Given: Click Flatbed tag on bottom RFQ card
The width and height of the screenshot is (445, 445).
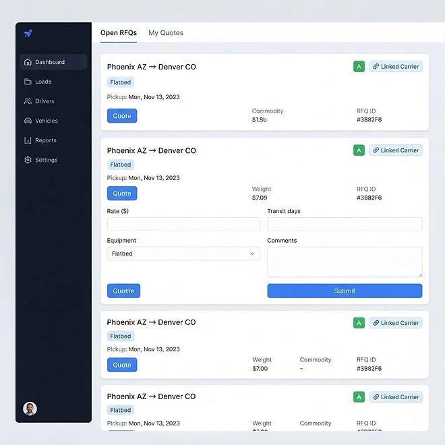Looking at the screenshot, I should point(121,410).
